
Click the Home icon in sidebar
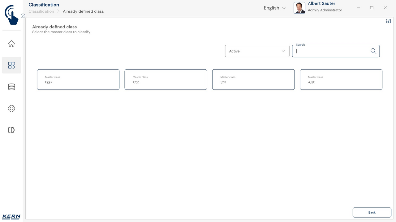11,44
